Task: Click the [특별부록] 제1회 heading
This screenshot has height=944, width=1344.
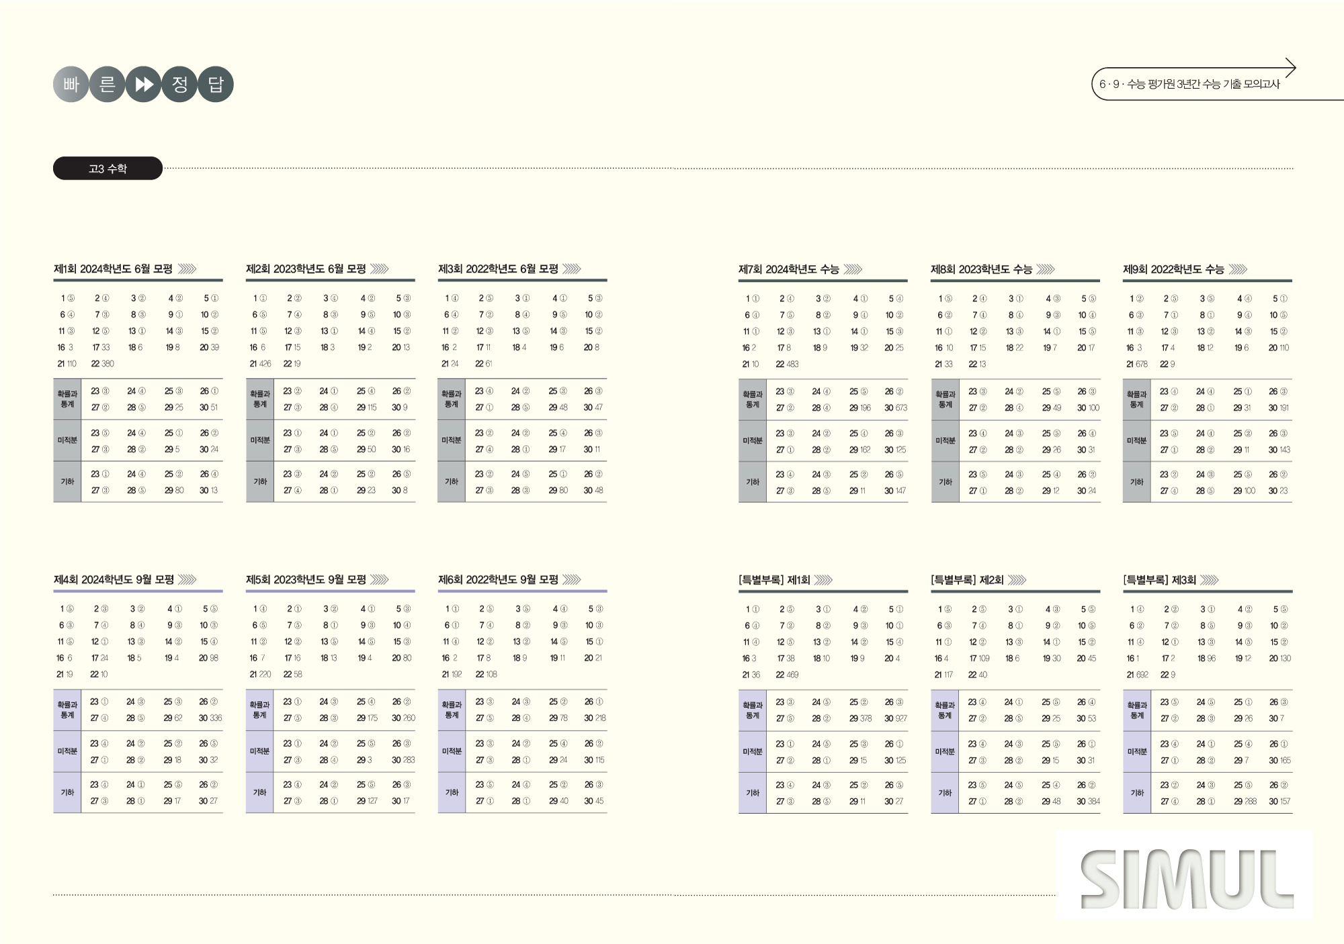Action: pyautogui.click(x=774, y=580)
